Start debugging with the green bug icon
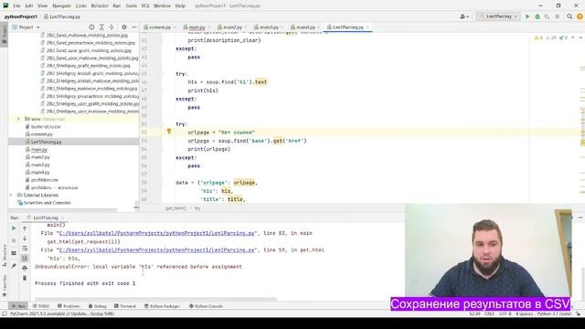This screenshot has height=329, width=585. tap(537, 16)
